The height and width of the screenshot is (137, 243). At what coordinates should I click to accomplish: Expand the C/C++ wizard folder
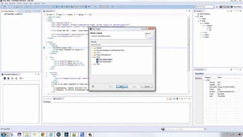(x=93, y=53)
